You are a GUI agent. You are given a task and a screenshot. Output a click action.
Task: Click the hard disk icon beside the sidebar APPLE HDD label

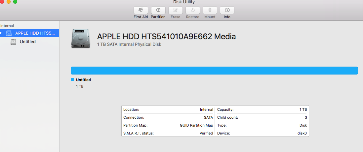click(x=9, y=33)
